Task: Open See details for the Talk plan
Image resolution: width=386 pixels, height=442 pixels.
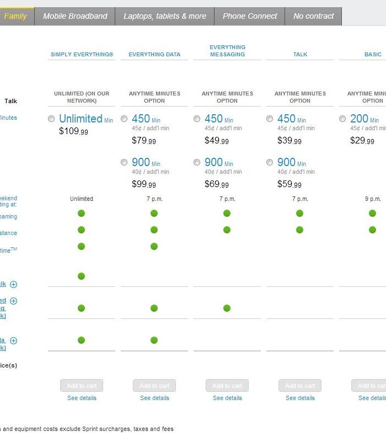Action: pyautogui.click(x=300, y=398)
